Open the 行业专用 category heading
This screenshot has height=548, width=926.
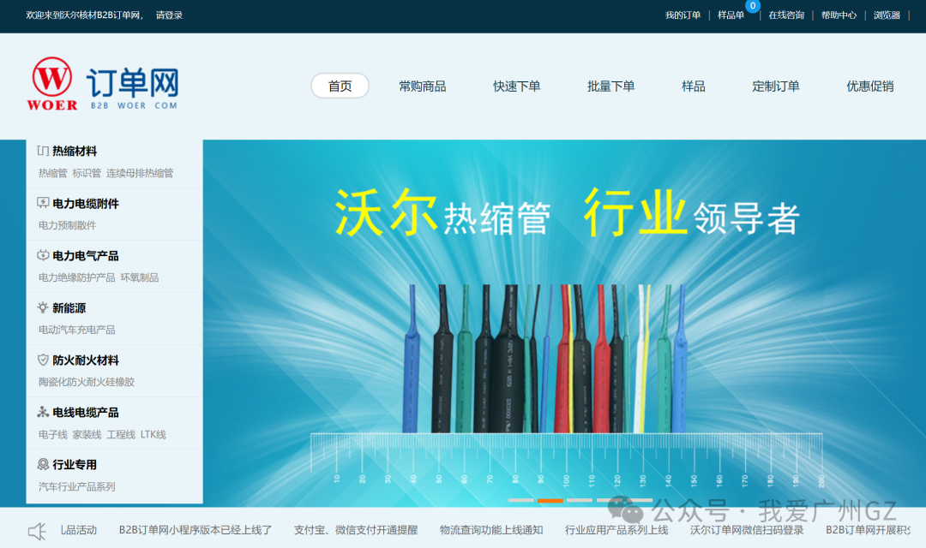tap(75, 465)
